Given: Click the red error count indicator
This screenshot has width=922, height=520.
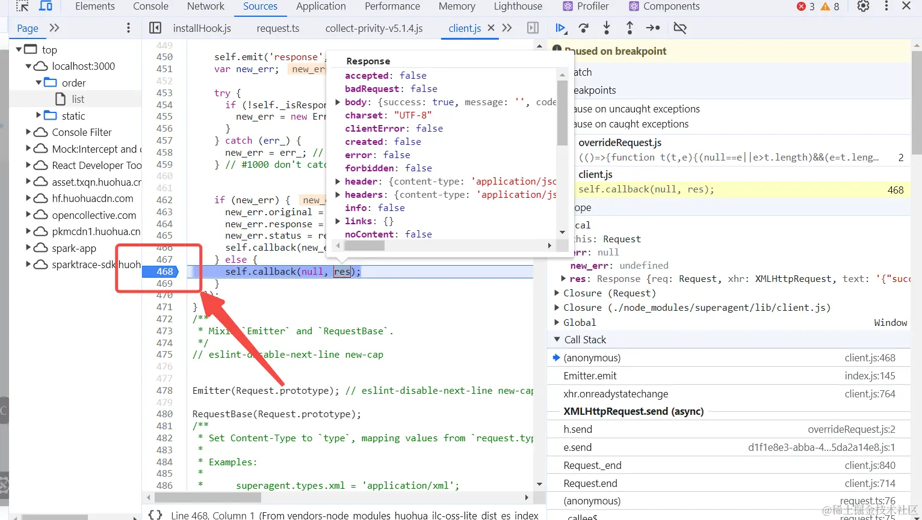Looking at the screenshot, I should point(806,7).
